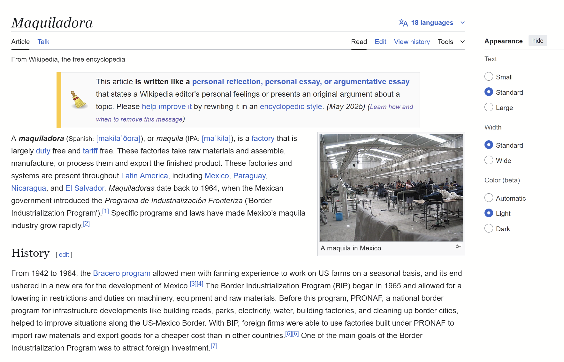The image size is (564, 362).
Task: Jump to citation [6]
Action: pos(295,334)
